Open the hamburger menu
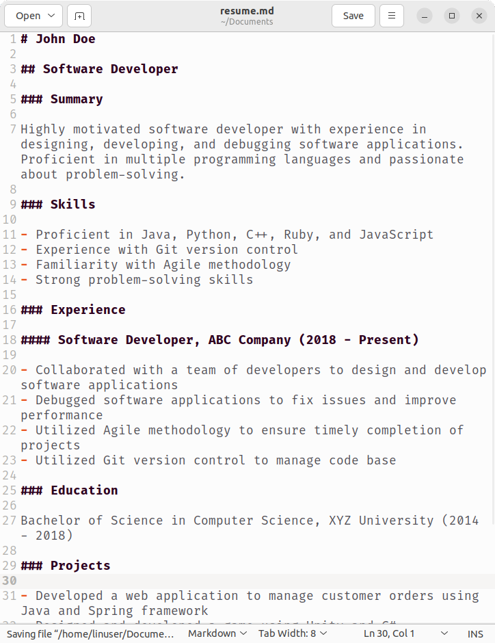This screenshot has width=495, height=643. coord(391,16)
